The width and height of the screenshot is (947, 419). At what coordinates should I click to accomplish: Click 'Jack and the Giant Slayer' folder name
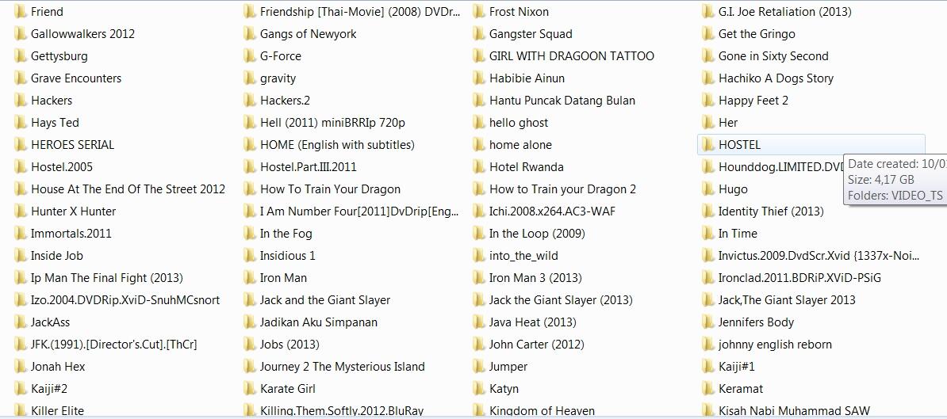click(x=325, y=300)
